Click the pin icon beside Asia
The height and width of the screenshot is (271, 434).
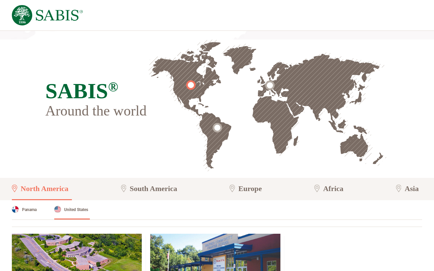pyautogui.click(x=399, y=188)
